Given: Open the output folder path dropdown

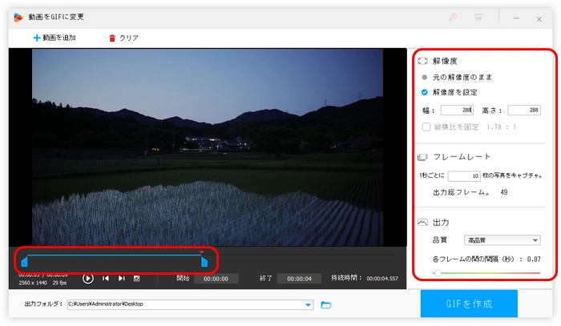Looking at the screenshot, I should click(x=309, y=304).
